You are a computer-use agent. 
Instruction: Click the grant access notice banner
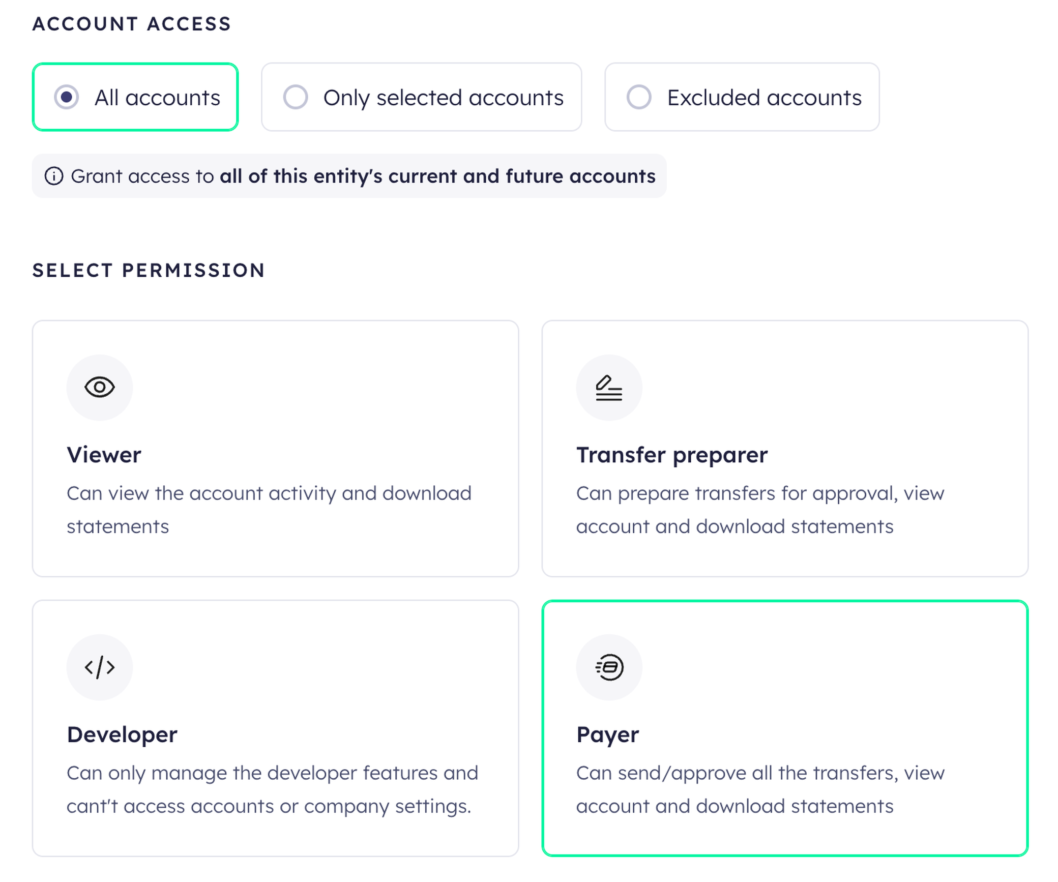(x=349, y=176)
